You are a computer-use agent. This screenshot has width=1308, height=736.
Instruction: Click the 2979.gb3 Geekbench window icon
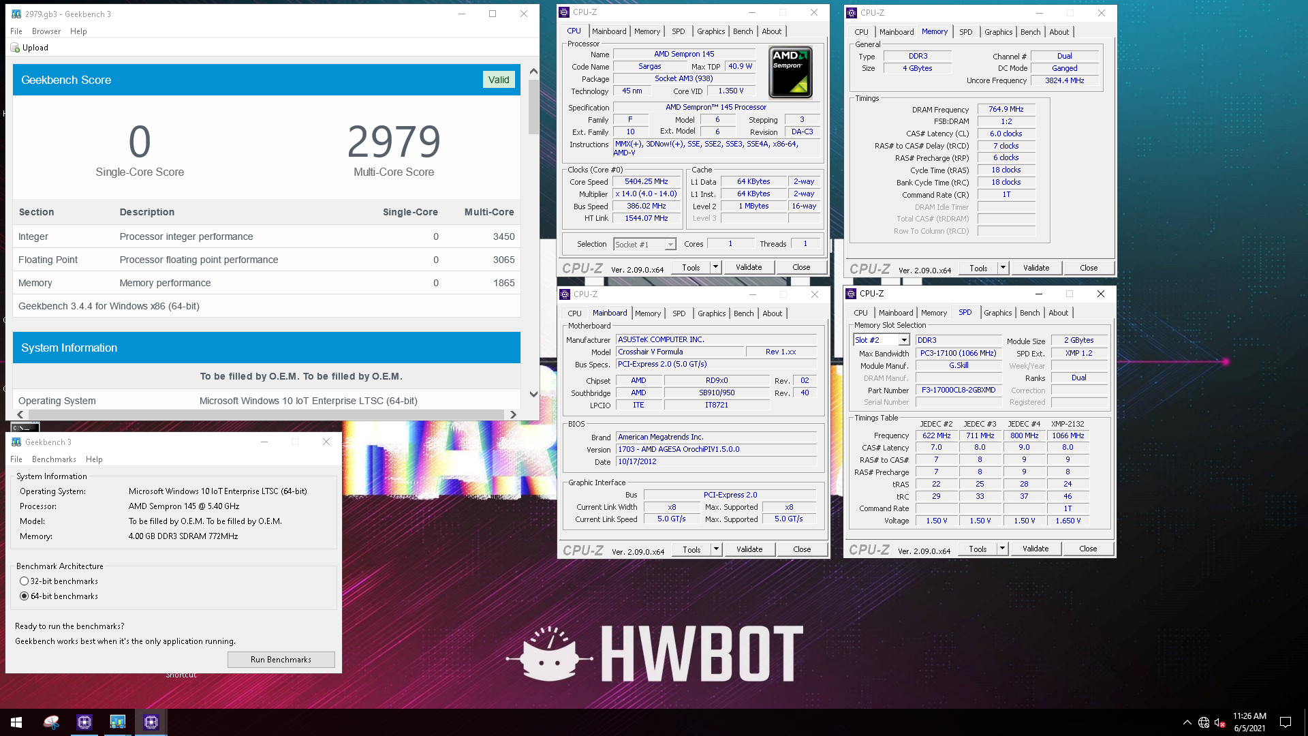[x=16, y=14]
